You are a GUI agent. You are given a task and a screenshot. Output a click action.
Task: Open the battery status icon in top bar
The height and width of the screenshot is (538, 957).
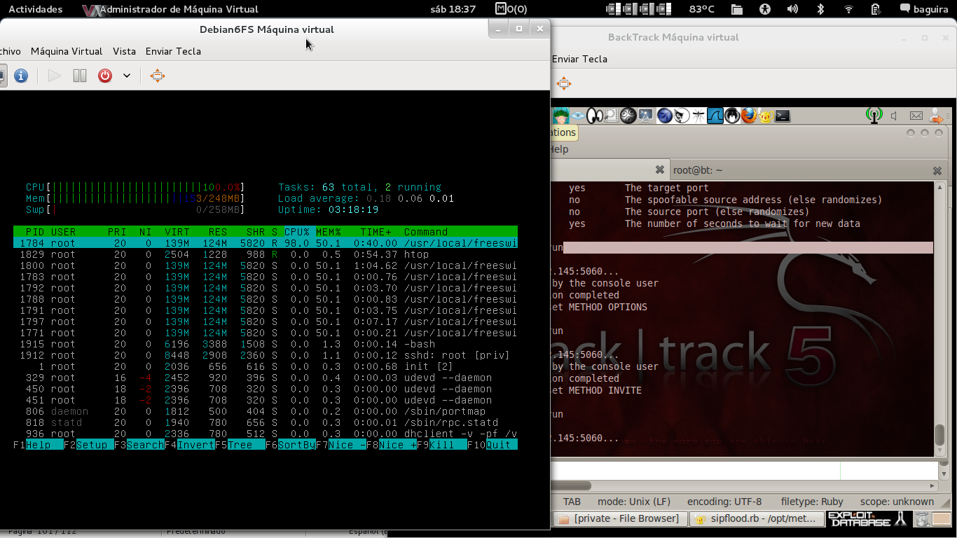[x=876, y=9]
